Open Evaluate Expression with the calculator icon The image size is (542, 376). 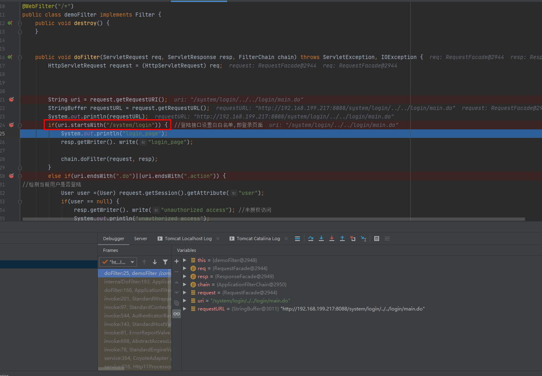coord(376,239)
